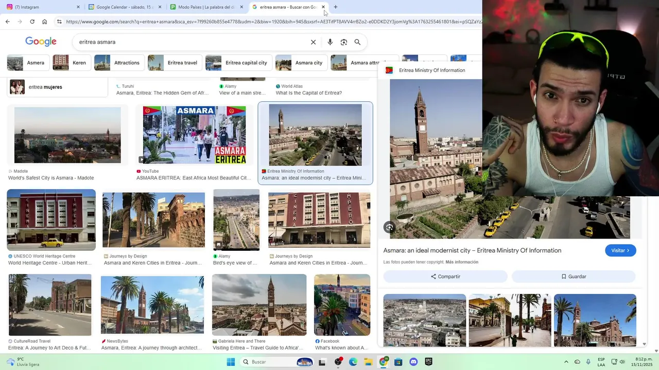659x370 pixels.
Task: Open the eritrea mujeres related search
Action: coord(58,87)
